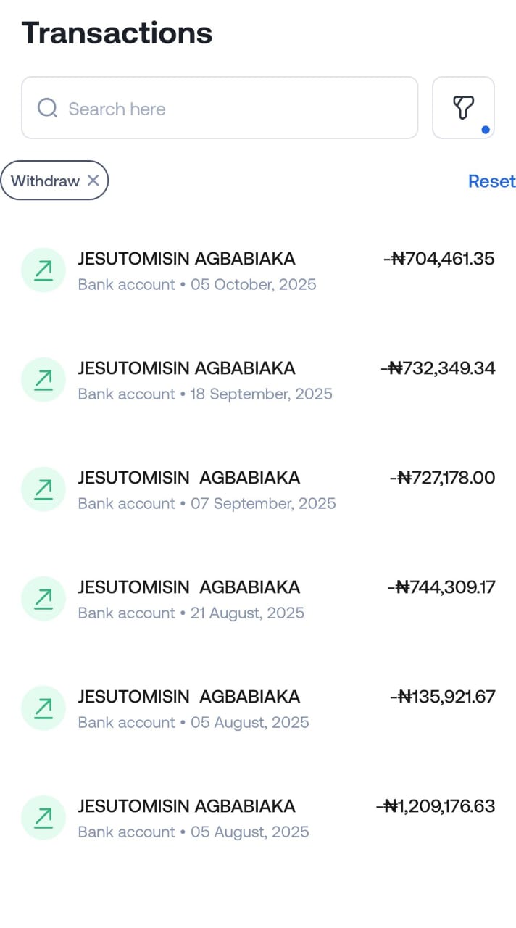Click the withdrawal arrow icon for 07 September
This screenshot has width=516, height=928.
coord(43,489)
